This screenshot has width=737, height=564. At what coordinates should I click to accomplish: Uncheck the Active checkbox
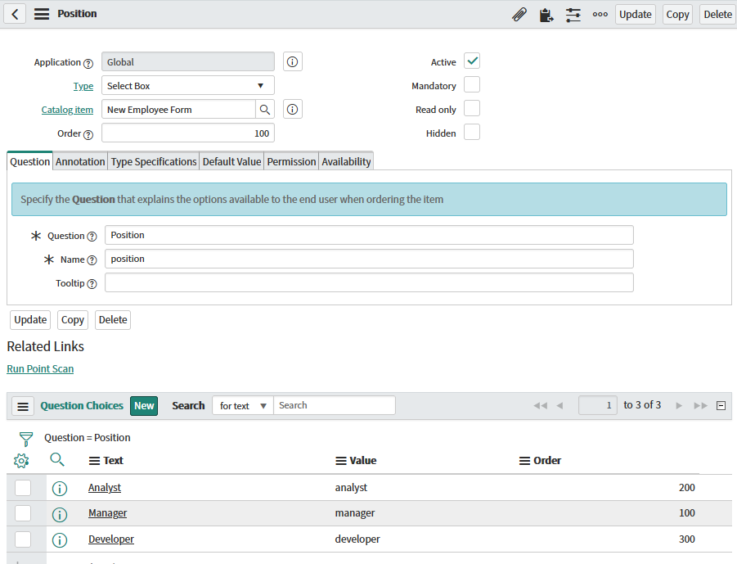point(472,61)
